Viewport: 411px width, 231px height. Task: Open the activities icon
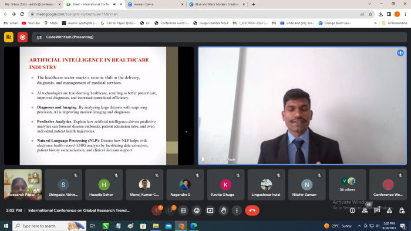point(389,210)
